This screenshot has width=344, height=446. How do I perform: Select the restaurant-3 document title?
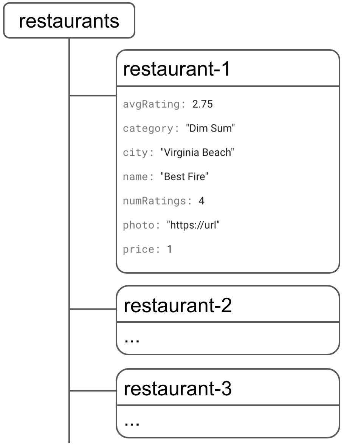point(177,389)
